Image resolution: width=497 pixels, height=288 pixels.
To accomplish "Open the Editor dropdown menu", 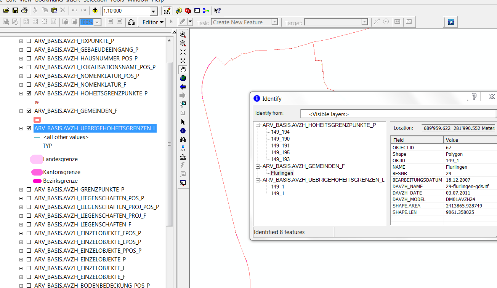I will tap(153, 22).
